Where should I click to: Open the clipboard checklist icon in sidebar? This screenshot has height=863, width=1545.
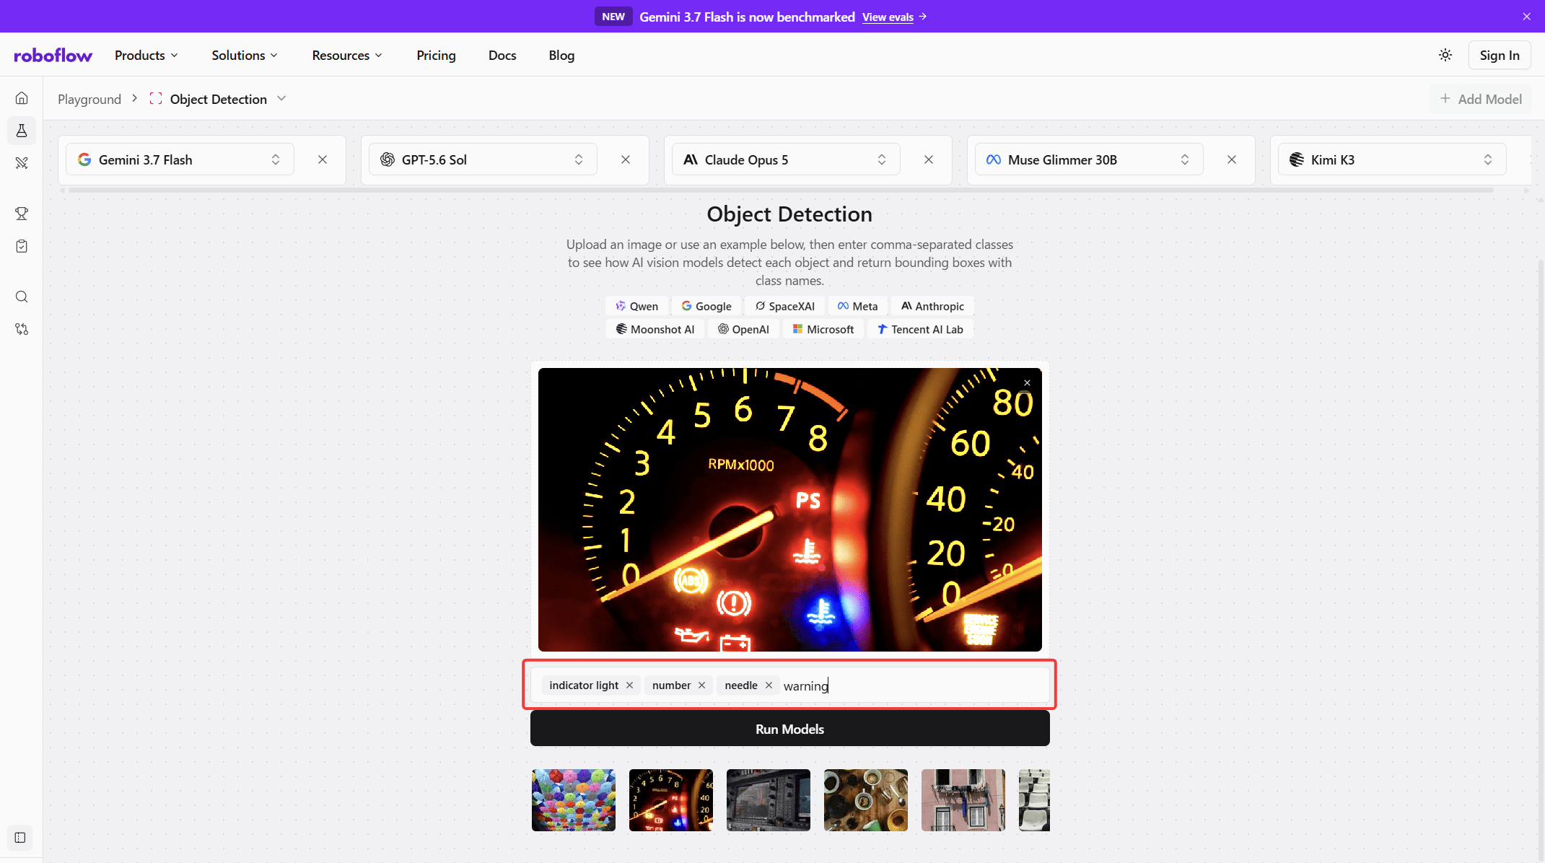(22, 246)
